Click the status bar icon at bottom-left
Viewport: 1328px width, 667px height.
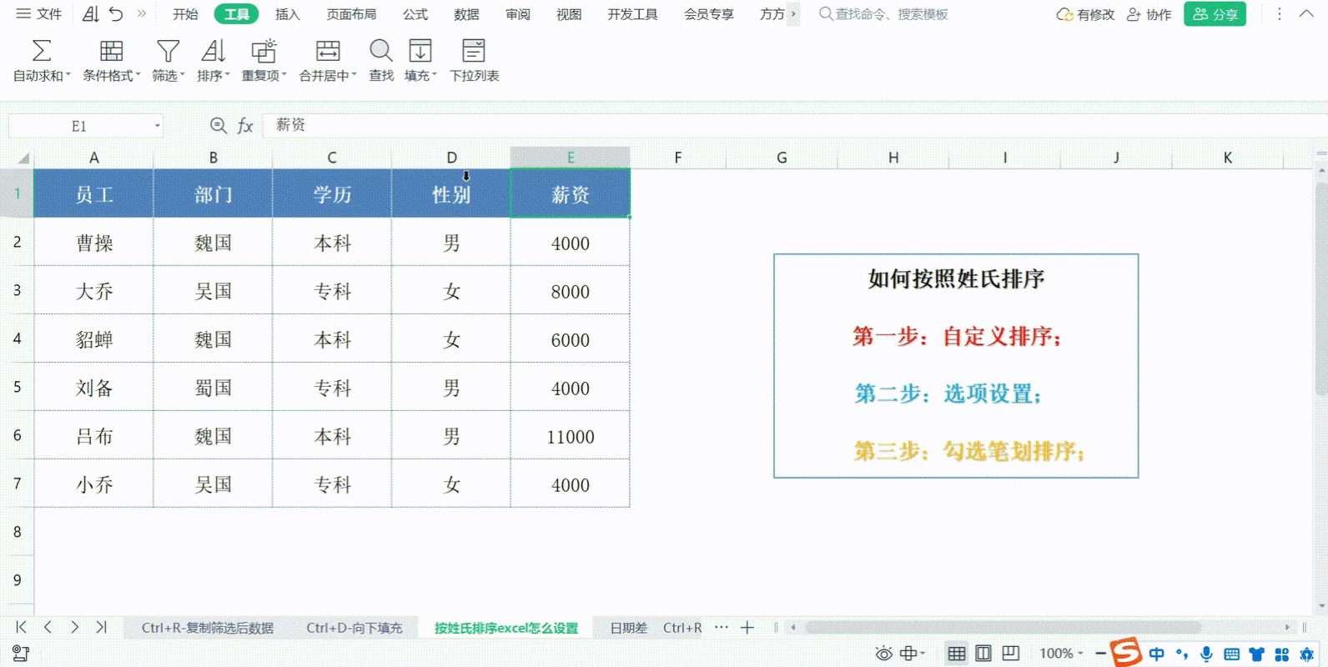21,654
